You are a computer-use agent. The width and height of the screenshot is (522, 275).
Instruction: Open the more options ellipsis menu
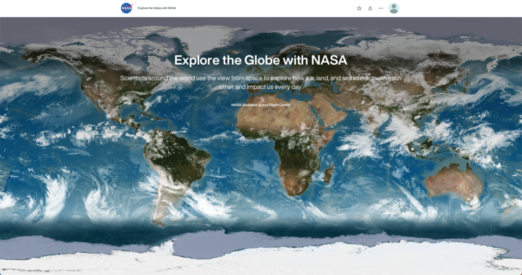(x=381, y=8)
